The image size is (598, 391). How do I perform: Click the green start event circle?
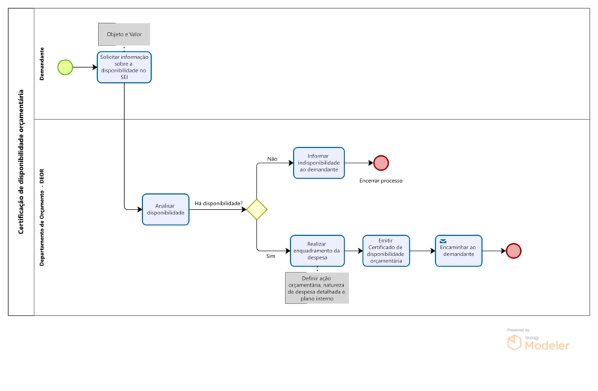tap(65, 67)
